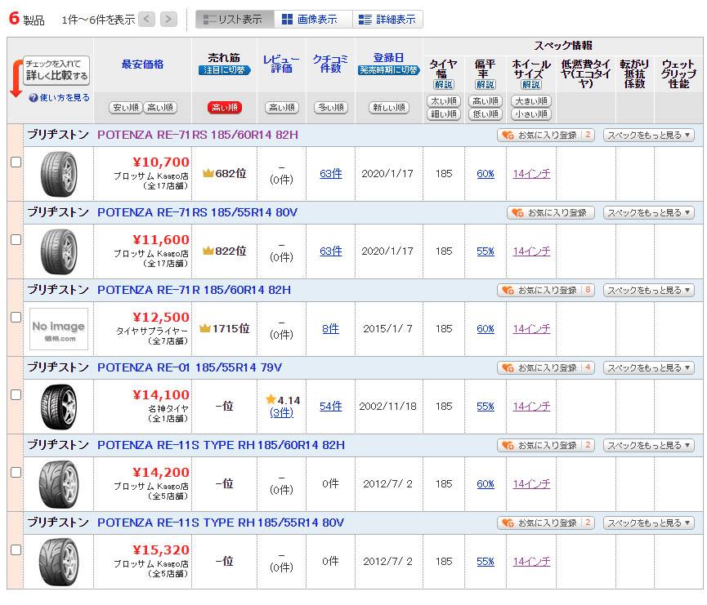
Task: Sort 登録日 by 新しい順
Action: coord(389,108)
